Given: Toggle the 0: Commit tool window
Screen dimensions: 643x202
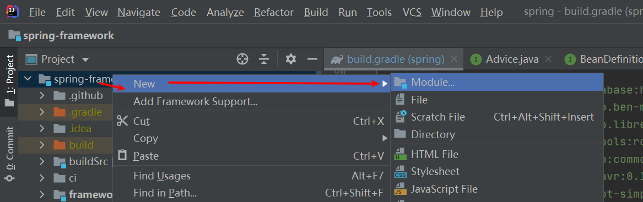Looking at the screenshot, I should pos(9,154).
